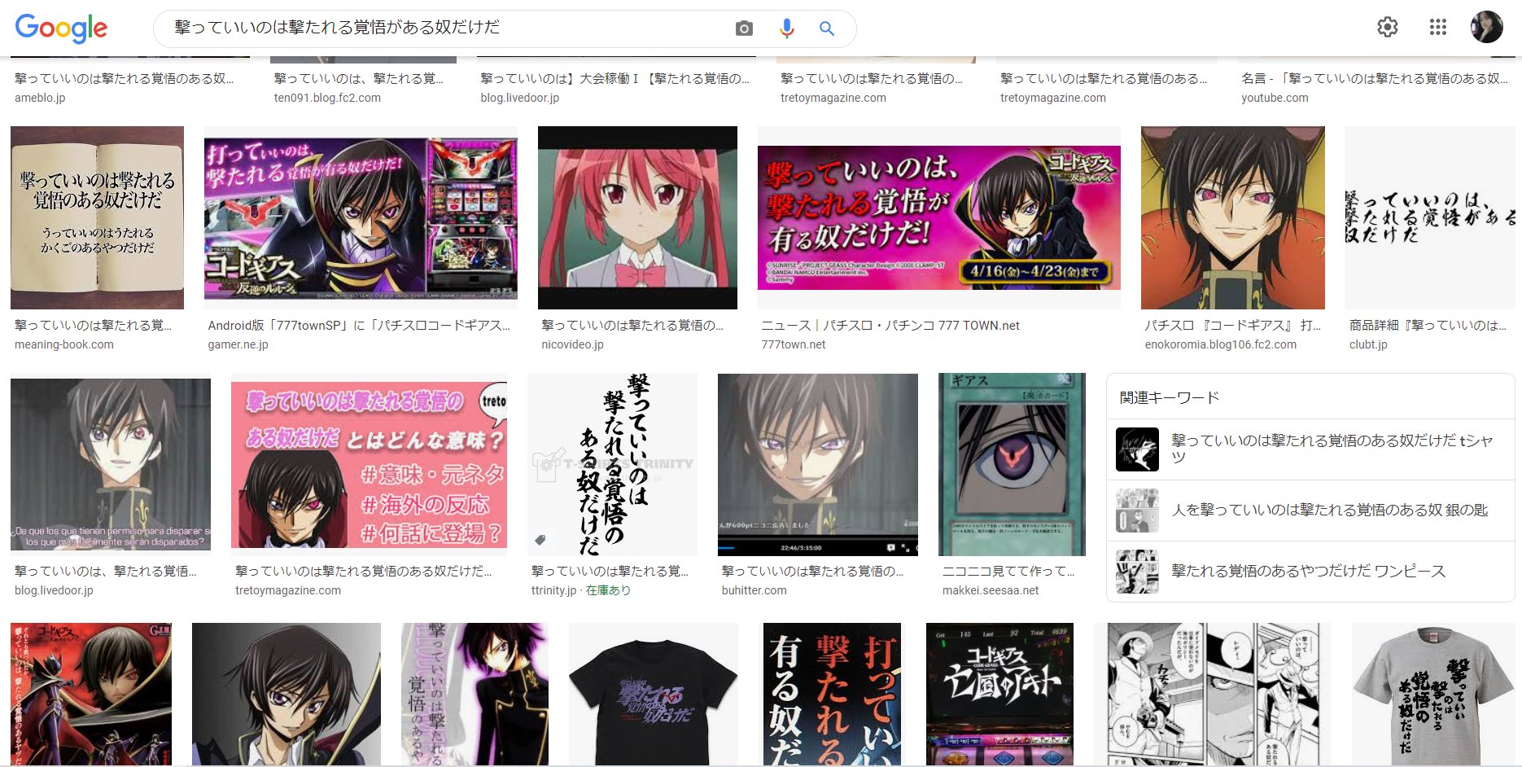This screenshot has width=1522, height=767.
Task: Open the title 【撃っていいのは】大会稼働 I
Action: [x=614, y=78]
